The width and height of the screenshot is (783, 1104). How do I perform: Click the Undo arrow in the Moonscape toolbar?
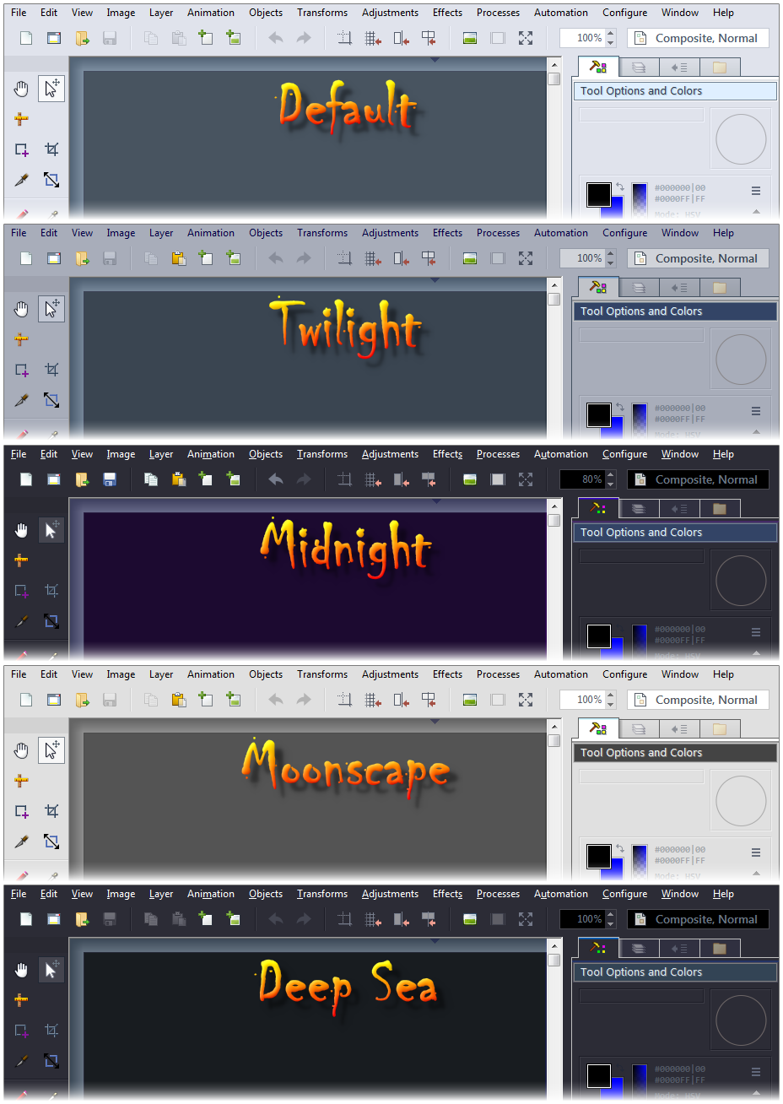pos(275,700)
